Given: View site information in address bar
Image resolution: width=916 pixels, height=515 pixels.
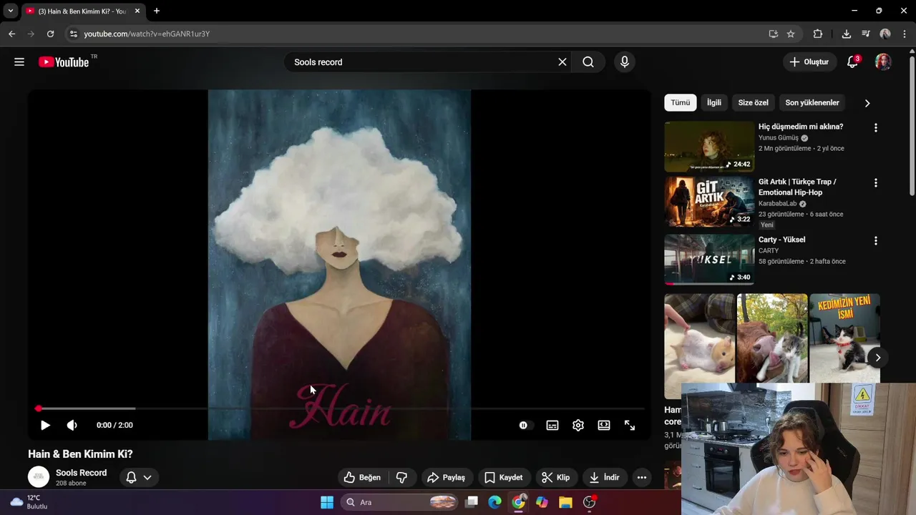Looking at the screenshot, I should [73, 34].
